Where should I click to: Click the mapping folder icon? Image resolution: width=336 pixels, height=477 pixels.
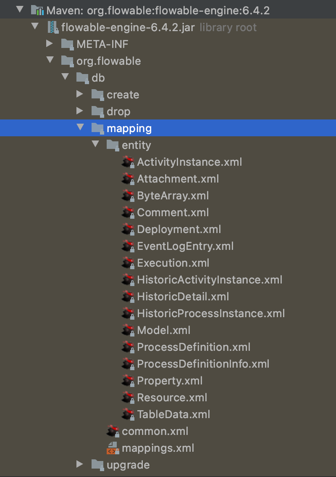coord(98,128)
